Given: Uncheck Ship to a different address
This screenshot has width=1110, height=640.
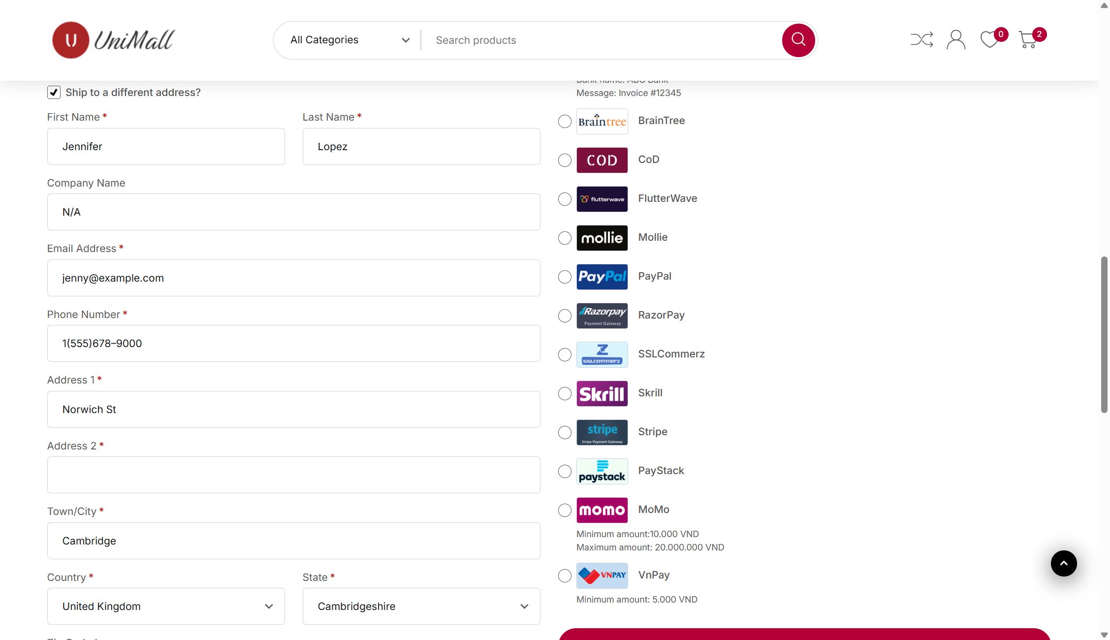Looking at the screenshot, I should pyautogui.click(x=54, y=93).
